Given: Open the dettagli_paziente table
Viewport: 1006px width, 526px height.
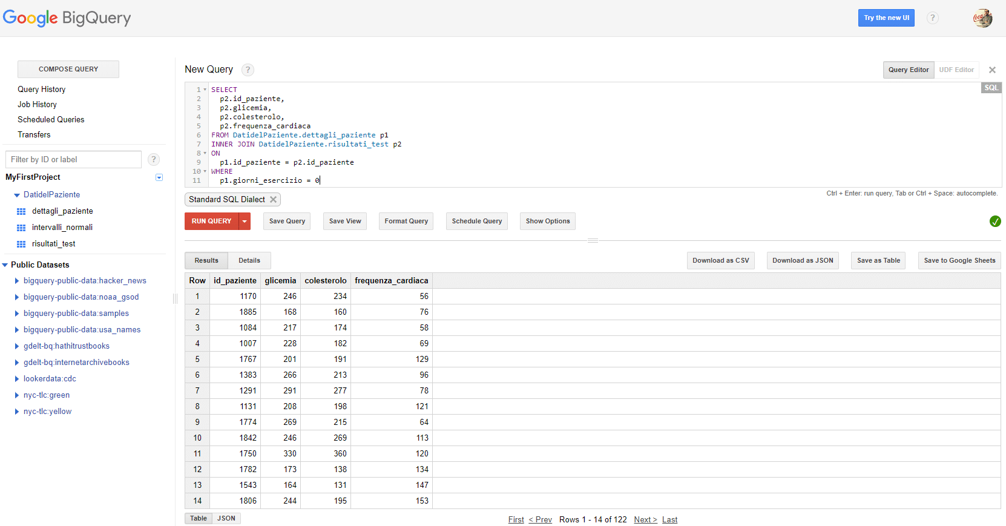Looking at the screenshot, I should click(x=62, y=211).
